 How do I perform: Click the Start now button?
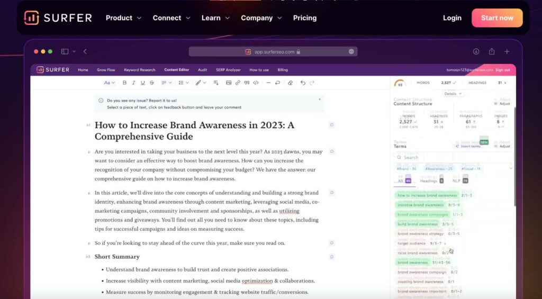[x=497, y=18]
